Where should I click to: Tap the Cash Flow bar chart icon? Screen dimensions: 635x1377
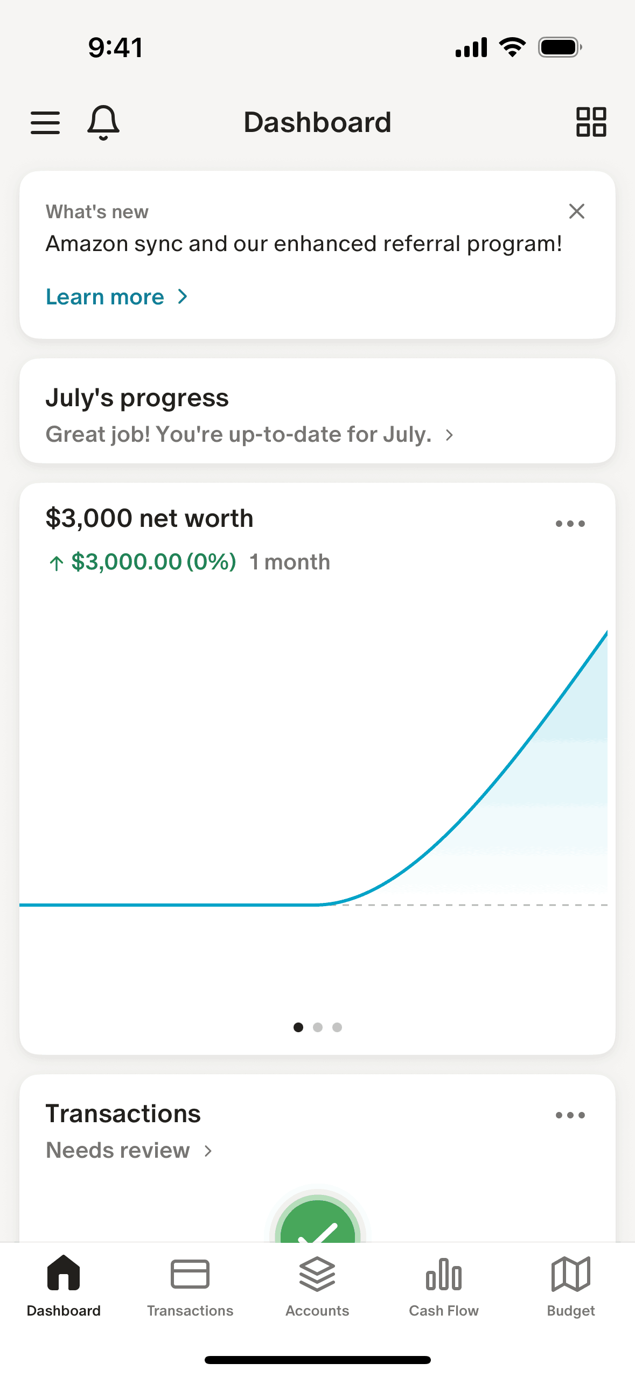(x=443, y=1274)
